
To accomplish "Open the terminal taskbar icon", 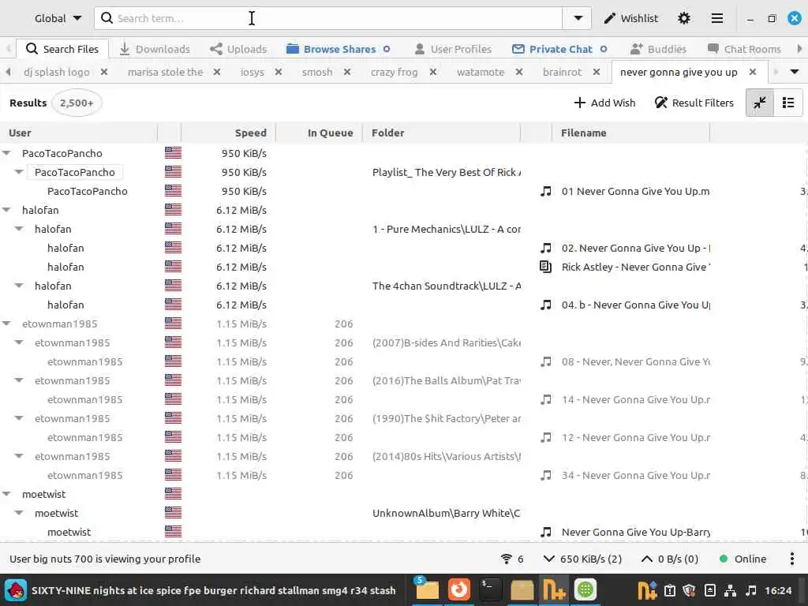I will pos(489,590).
